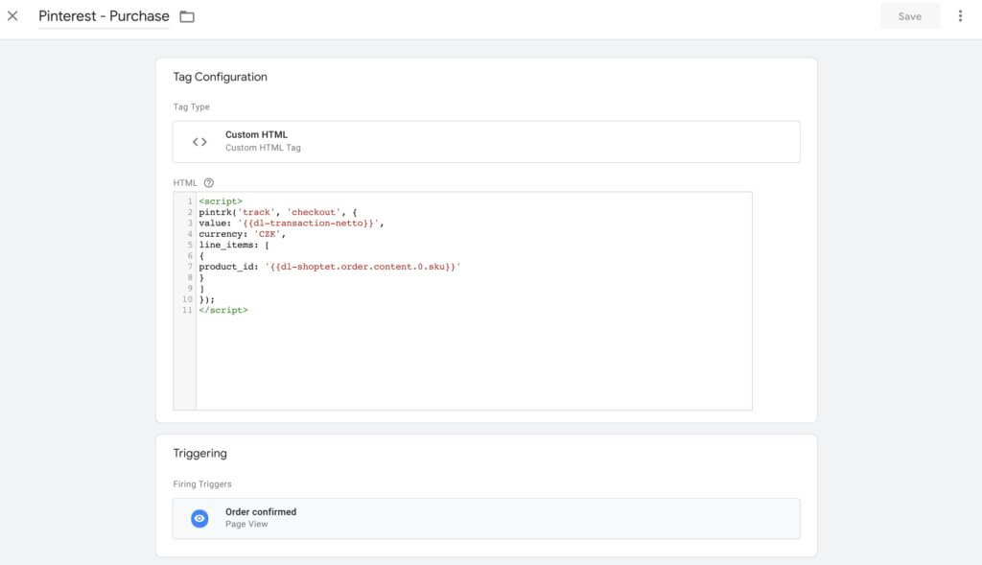Click the Custom HTML code brackets icon
The width and height of the screenshot is (982, 565).
(x=199, y=142)
